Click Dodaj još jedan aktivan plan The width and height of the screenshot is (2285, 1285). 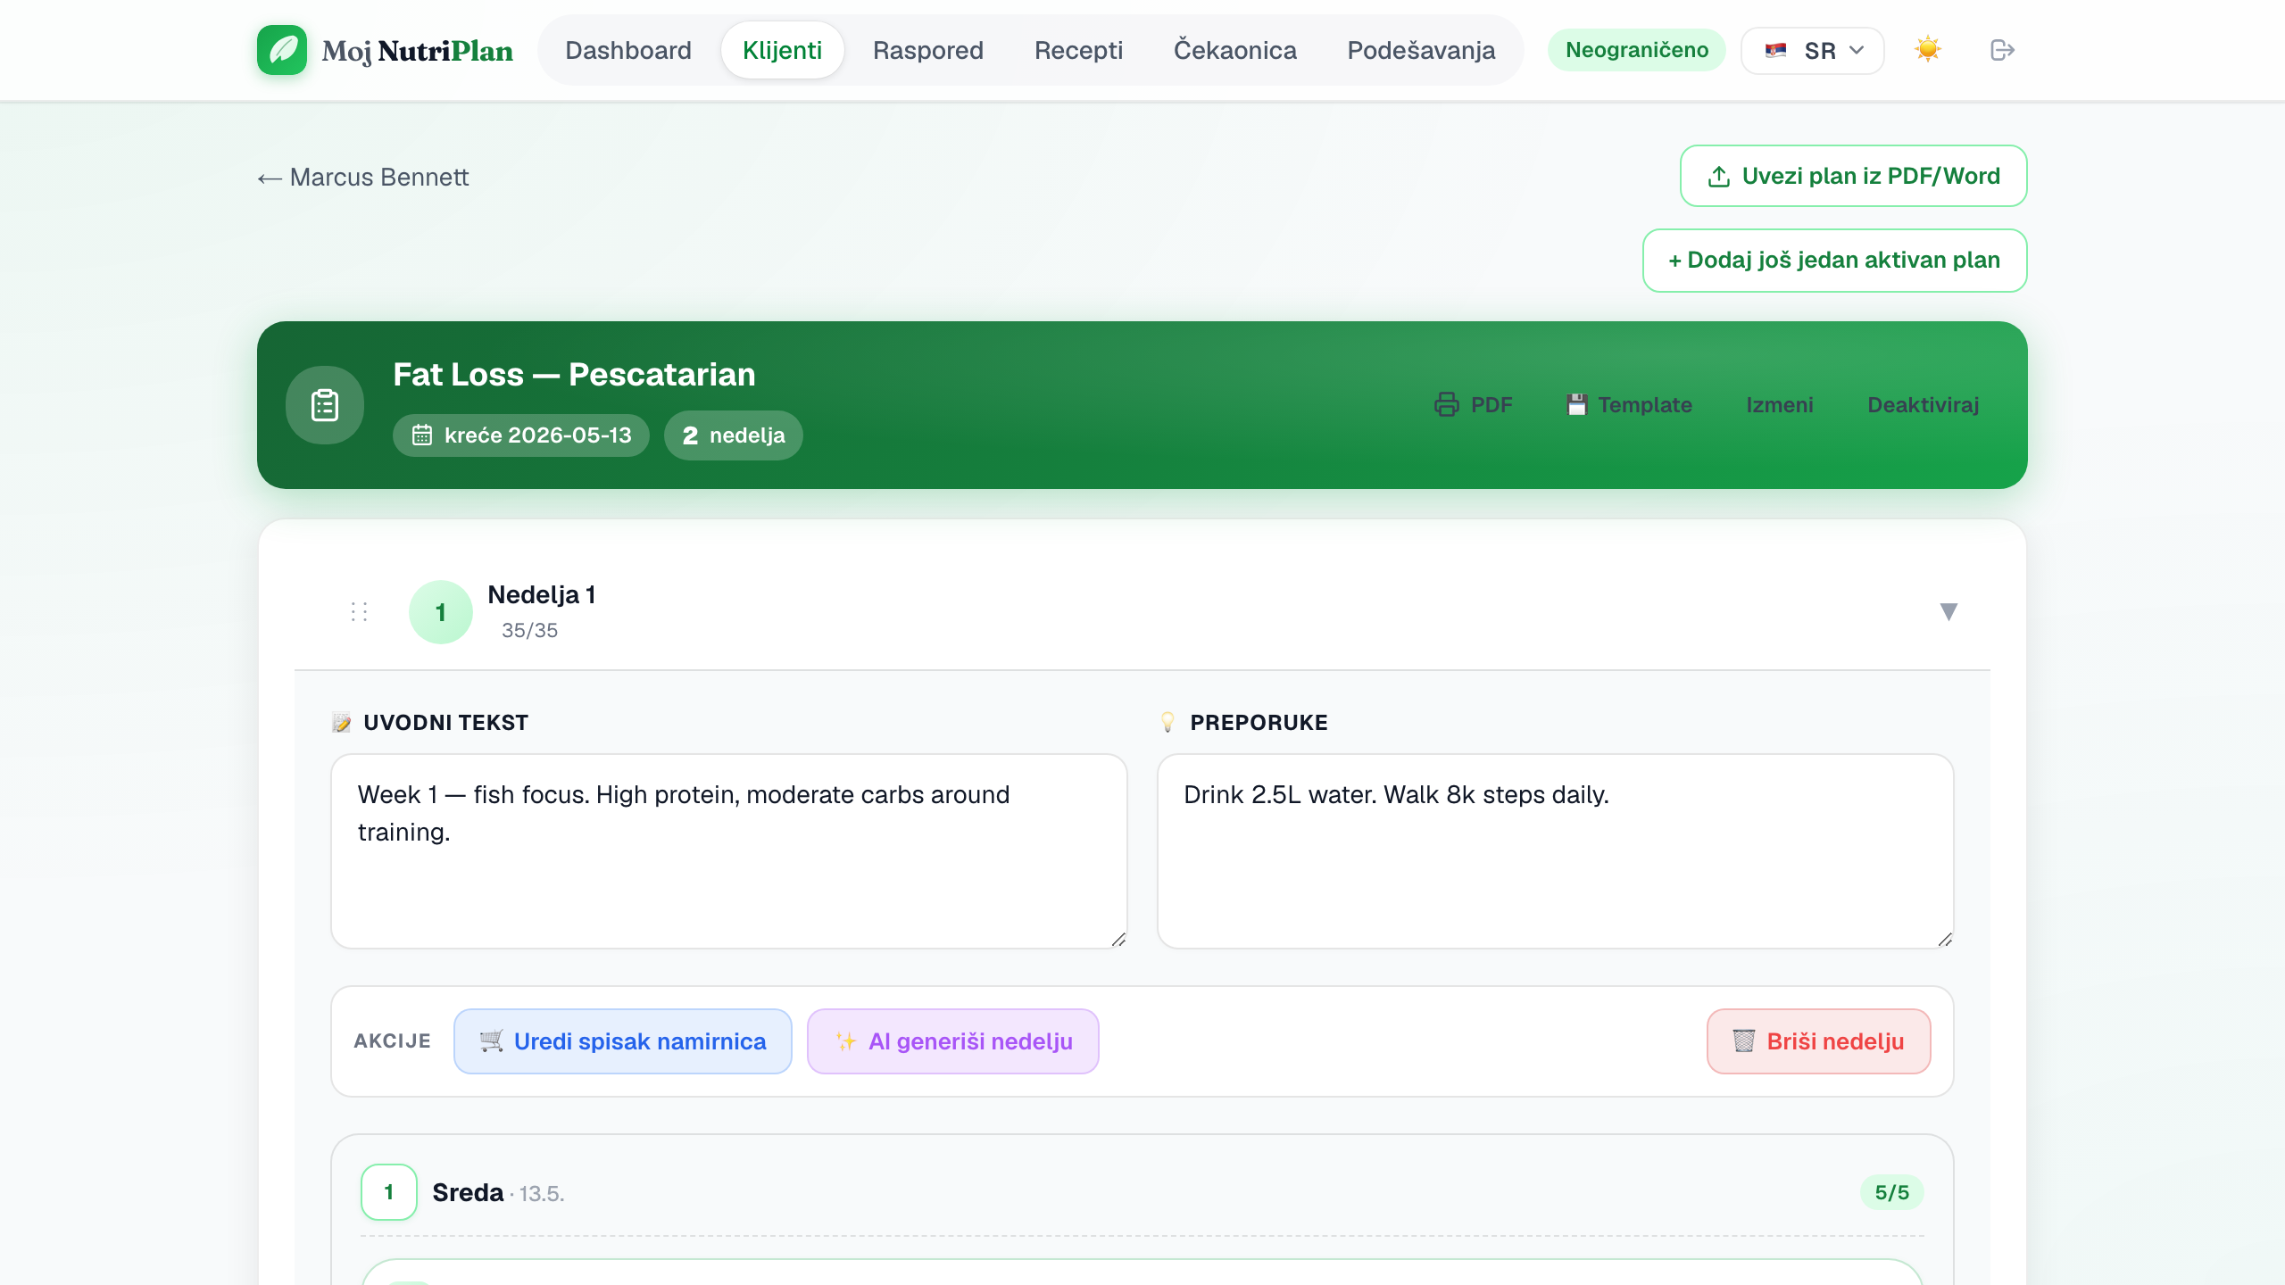(1835, 260)
